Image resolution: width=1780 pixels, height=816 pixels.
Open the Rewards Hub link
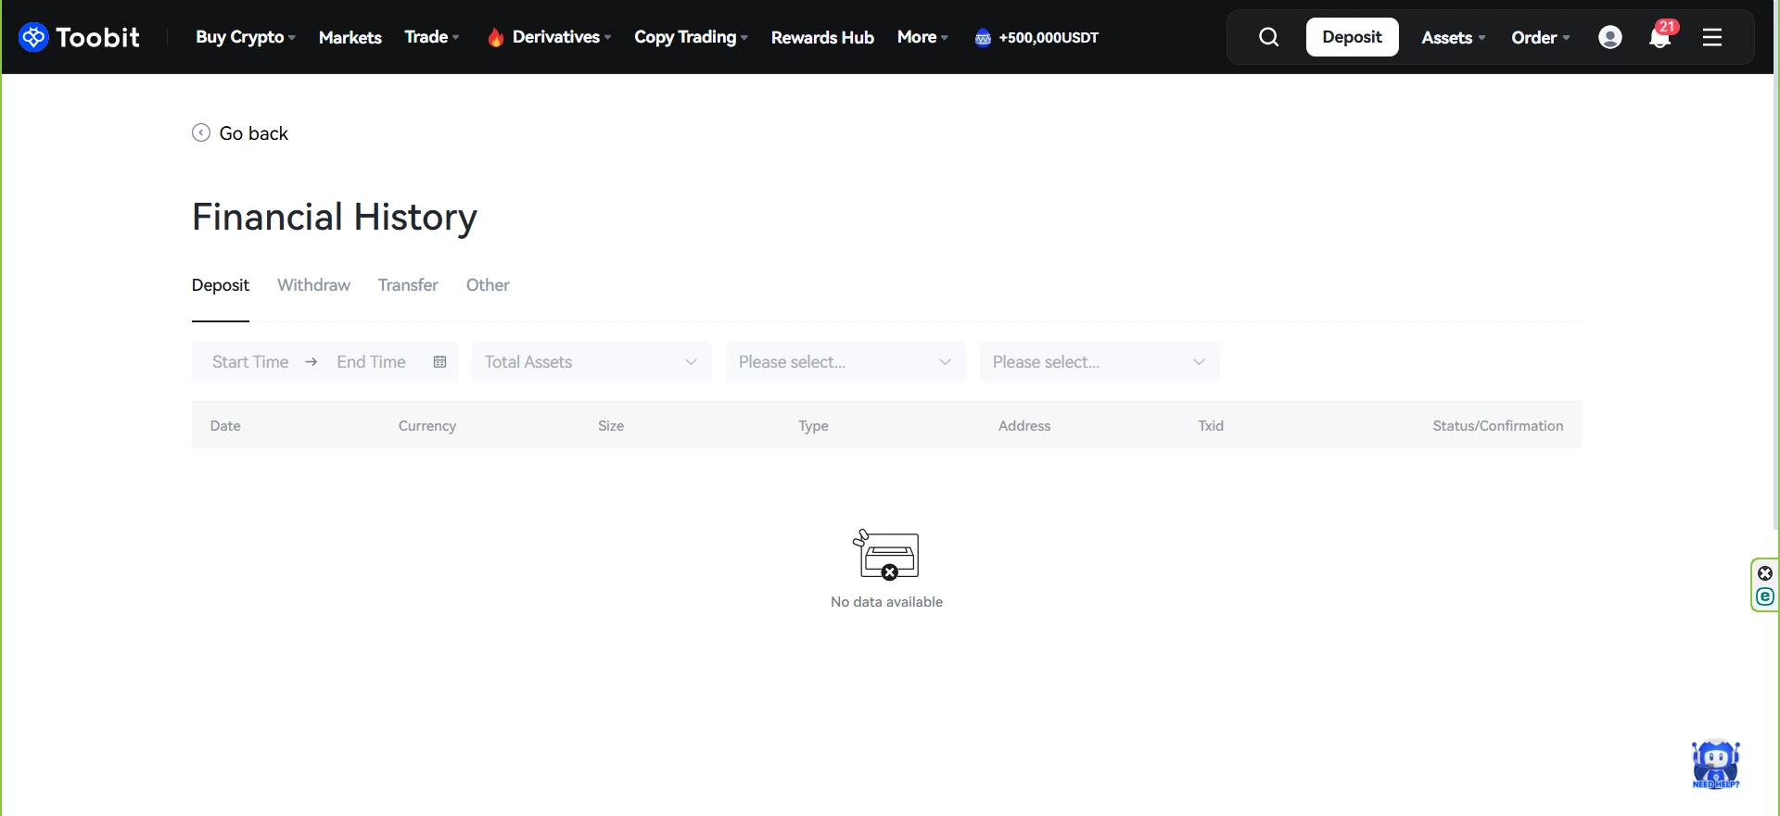[822, 37]
